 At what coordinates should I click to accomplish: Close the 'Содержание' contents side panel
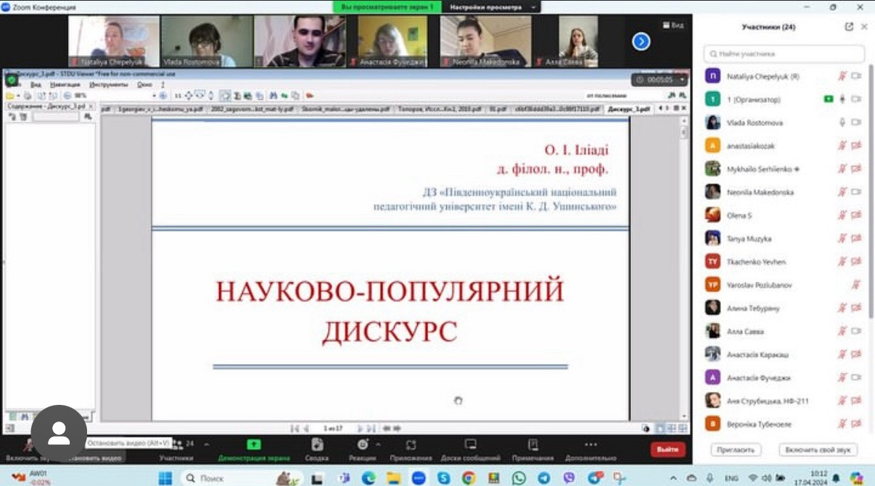point(91,106)
